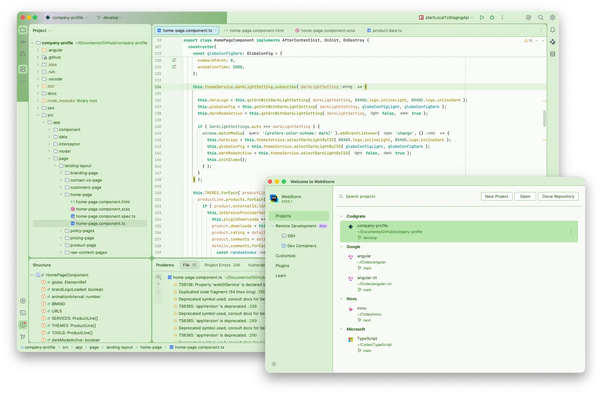Open the JetBrains AI icon below the bell
This screenshot has width=602, height=395.
pyautogui.click(x=552, y=42)
